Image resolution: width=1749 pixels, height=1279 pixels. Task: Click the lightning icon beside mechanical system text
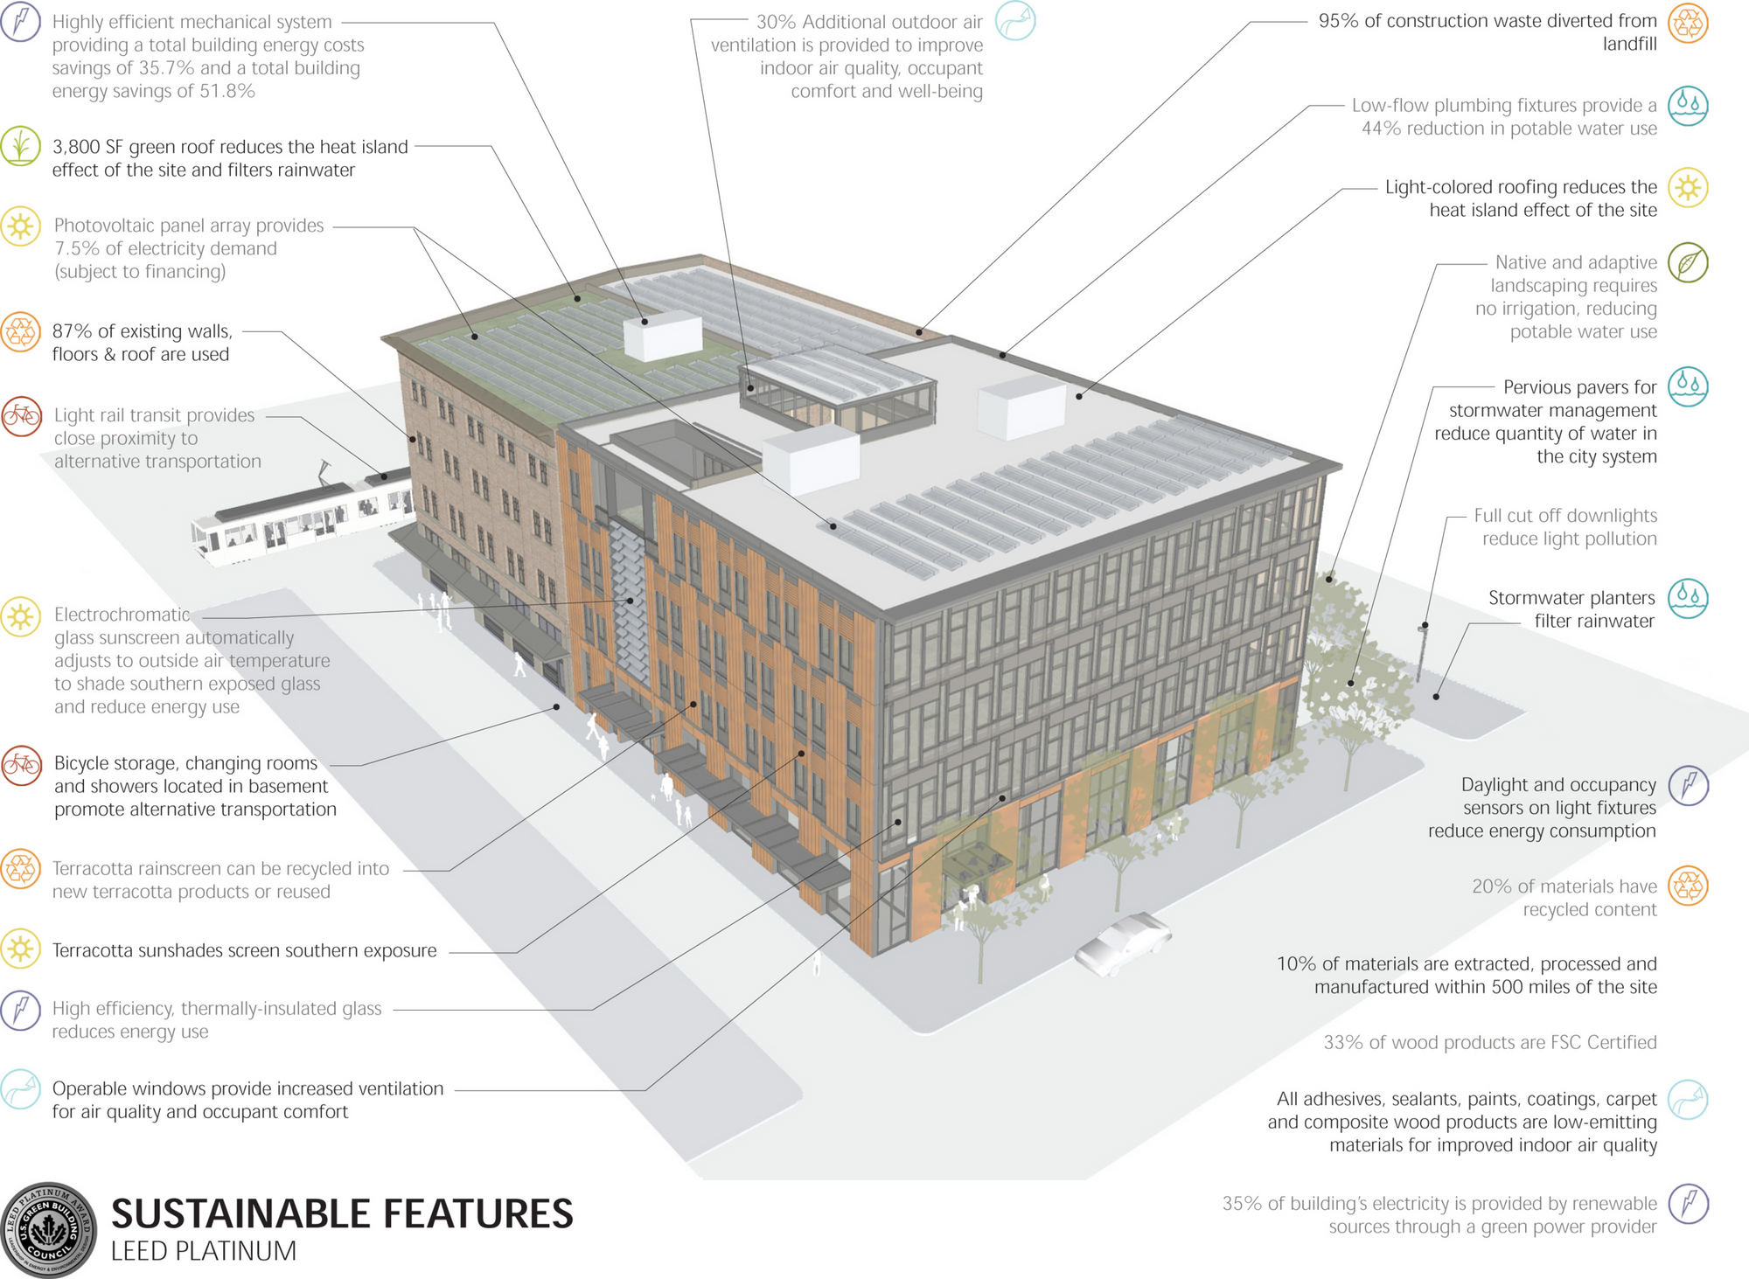click(x=21, y=21)
